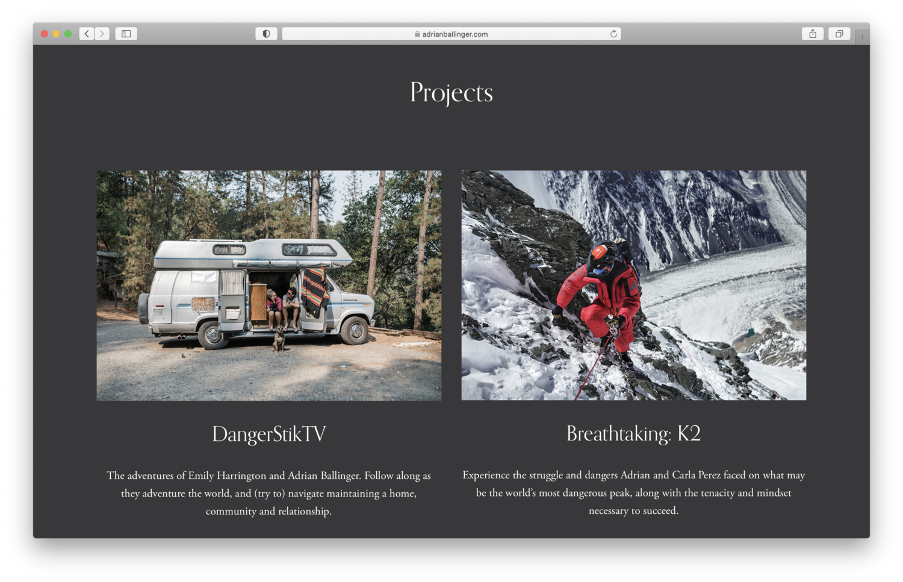Open the privacy report shield icon

click(x=266, y=34)
